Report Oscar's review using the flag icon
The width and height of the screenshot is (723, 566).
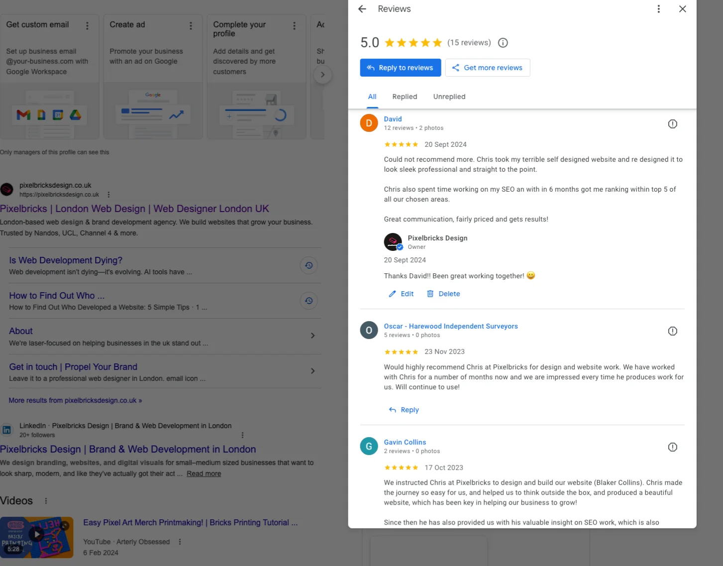672,331
